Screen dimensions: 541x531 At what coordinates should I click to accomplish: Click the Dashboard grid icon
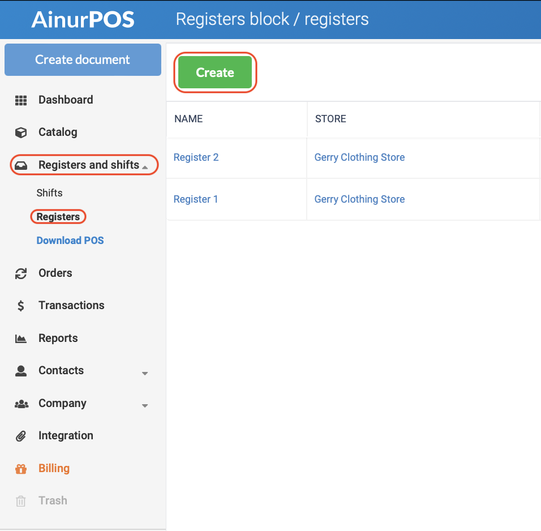(x=21, y=100)
